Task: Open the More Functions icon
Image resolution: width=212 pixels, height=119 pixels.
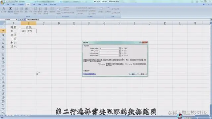Action: pos(52,9)
